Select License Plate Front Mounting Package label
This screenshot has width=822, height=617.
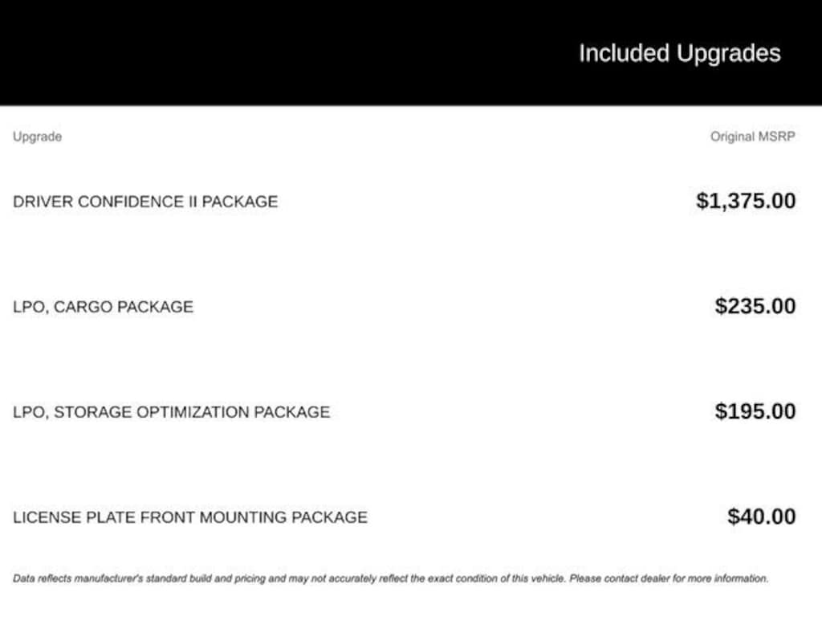pyautogui.click(x=190, y=517)
